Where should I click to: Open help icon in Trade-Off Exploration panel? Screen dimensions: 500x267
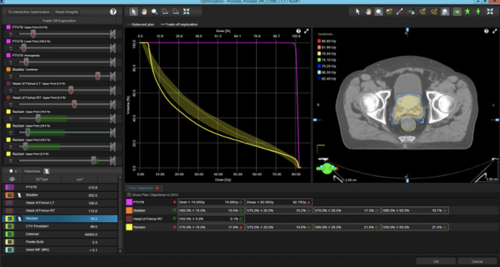pos(113,12)
